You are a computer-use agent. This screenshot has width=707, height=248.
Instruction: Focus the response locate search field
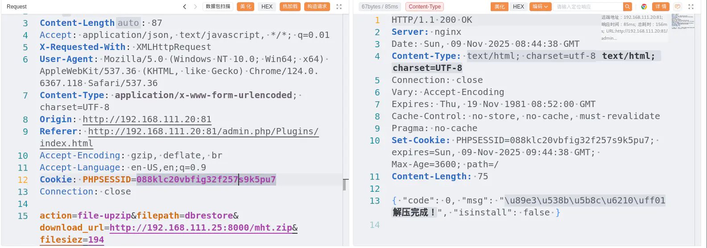(x=588, y=7)
